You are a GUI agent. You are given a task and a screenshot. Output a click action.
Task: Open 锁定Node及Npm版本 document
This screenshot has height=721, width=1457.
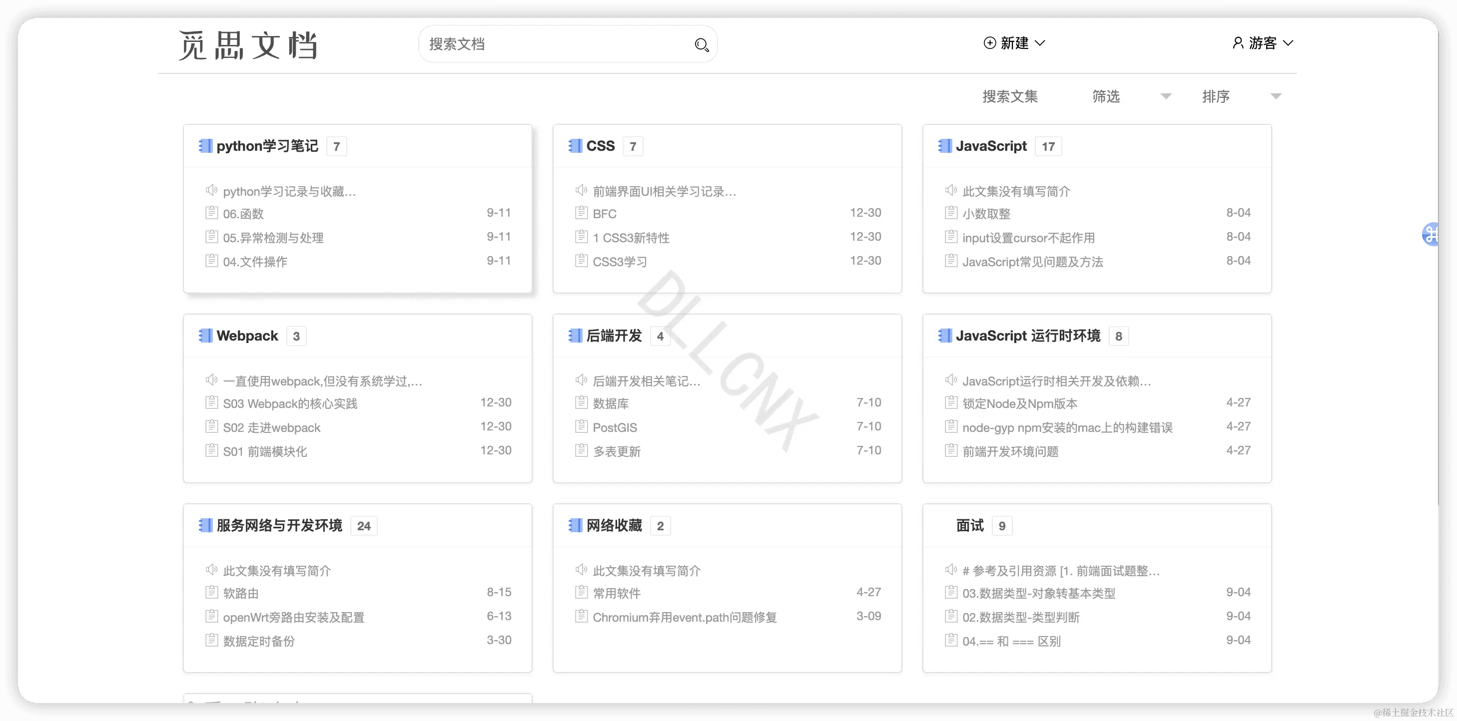click(x=1019, y=403)
